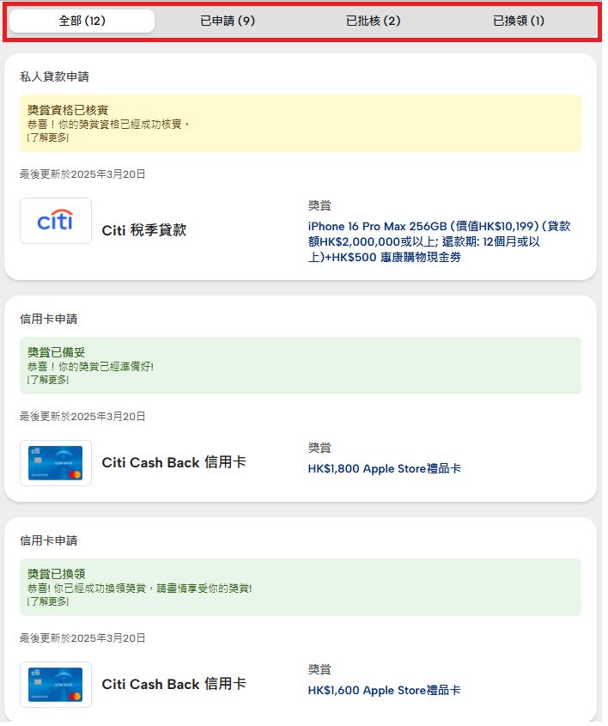The height and width of the screenshot is (726, 608).
Task: Select the 已批核 (2) tab
Action: click(x=373, y=20)
